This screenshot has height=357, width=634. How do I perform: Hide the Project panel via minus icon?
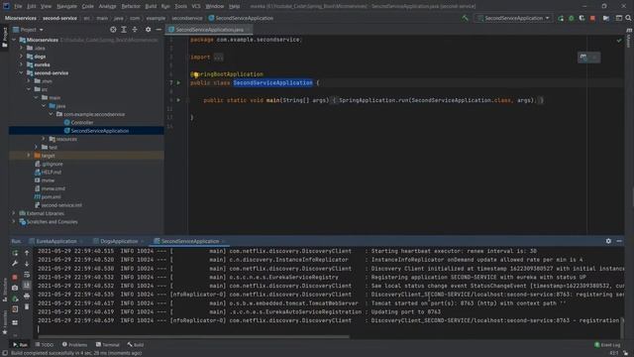158,30
